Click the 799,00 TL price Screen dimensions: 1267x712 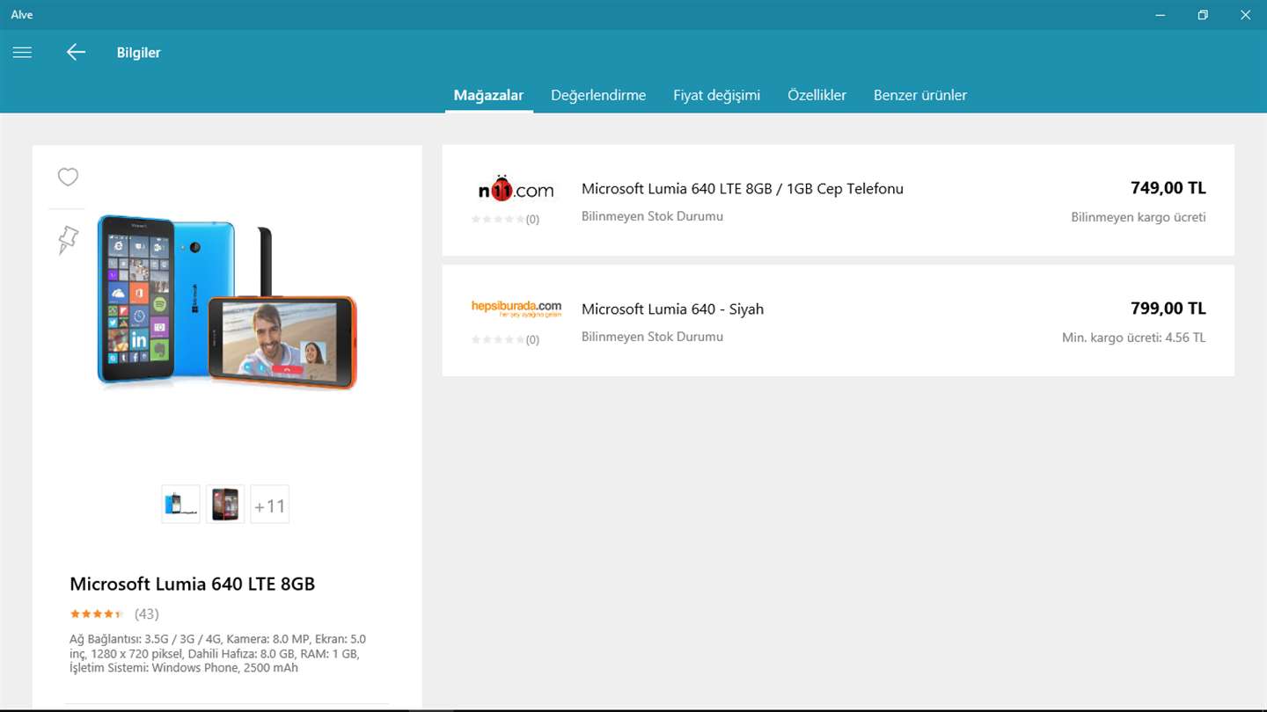[x=1168, y=308]
